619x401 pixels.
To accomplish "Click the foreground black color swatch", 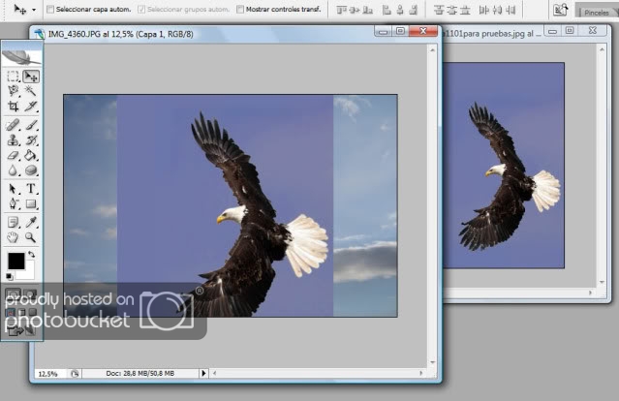I will tap(15, 261).
